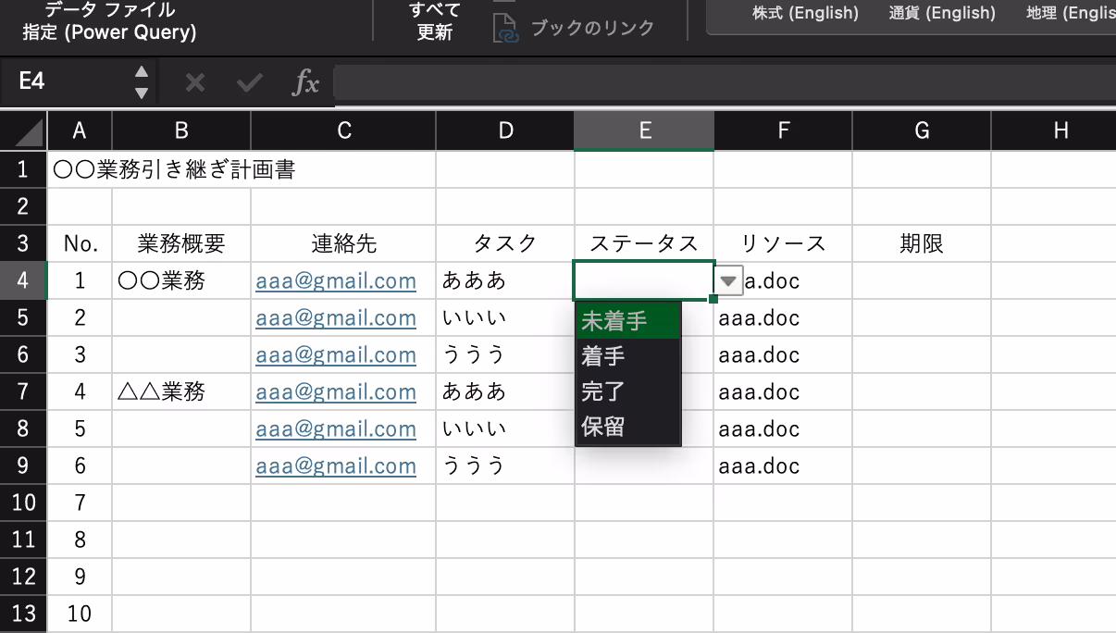Select row 2 header
This screenshot has height=633, width=1116.
(23, 206)
